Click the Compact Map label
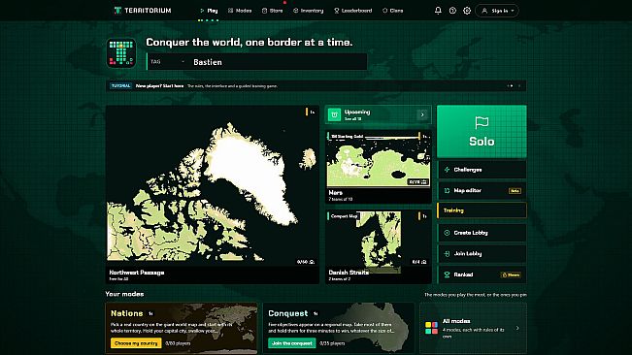This screenshot has width=632, height=355. [x=344, y=216]
